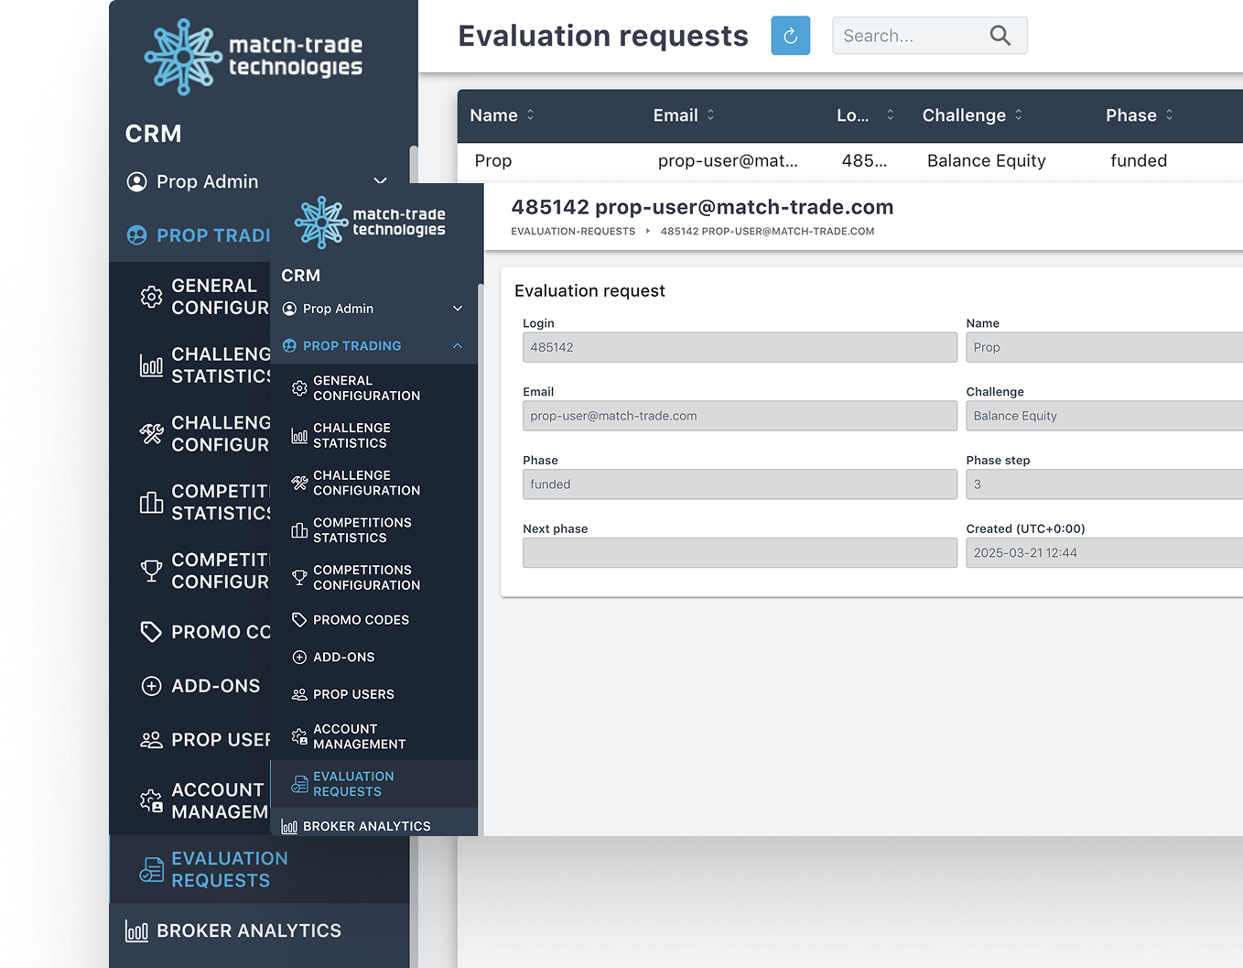Click the General Configuration gear icon
The height and width of the screenshot is (968, 1243).
pos(299,388)
